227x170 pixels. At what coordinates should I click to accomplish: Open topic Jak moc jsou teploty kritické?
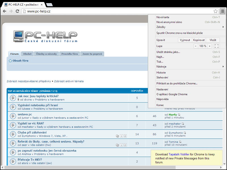tap(38, 96)
